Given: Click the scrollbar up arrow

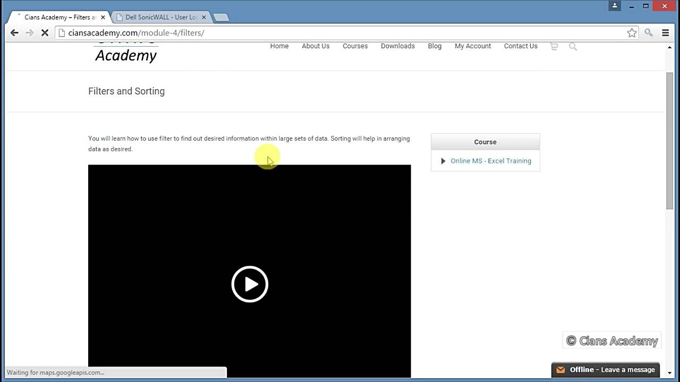Looking at the screenshot, I should 670,48.
